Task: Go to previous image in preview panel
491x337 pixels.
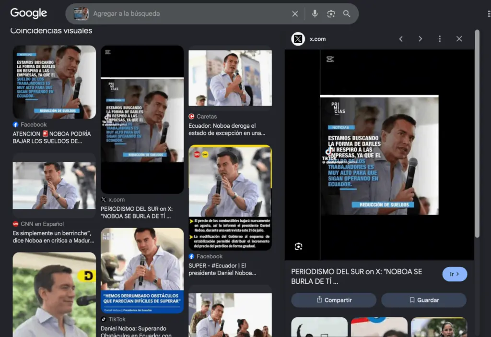Action: tap(401, 39)
